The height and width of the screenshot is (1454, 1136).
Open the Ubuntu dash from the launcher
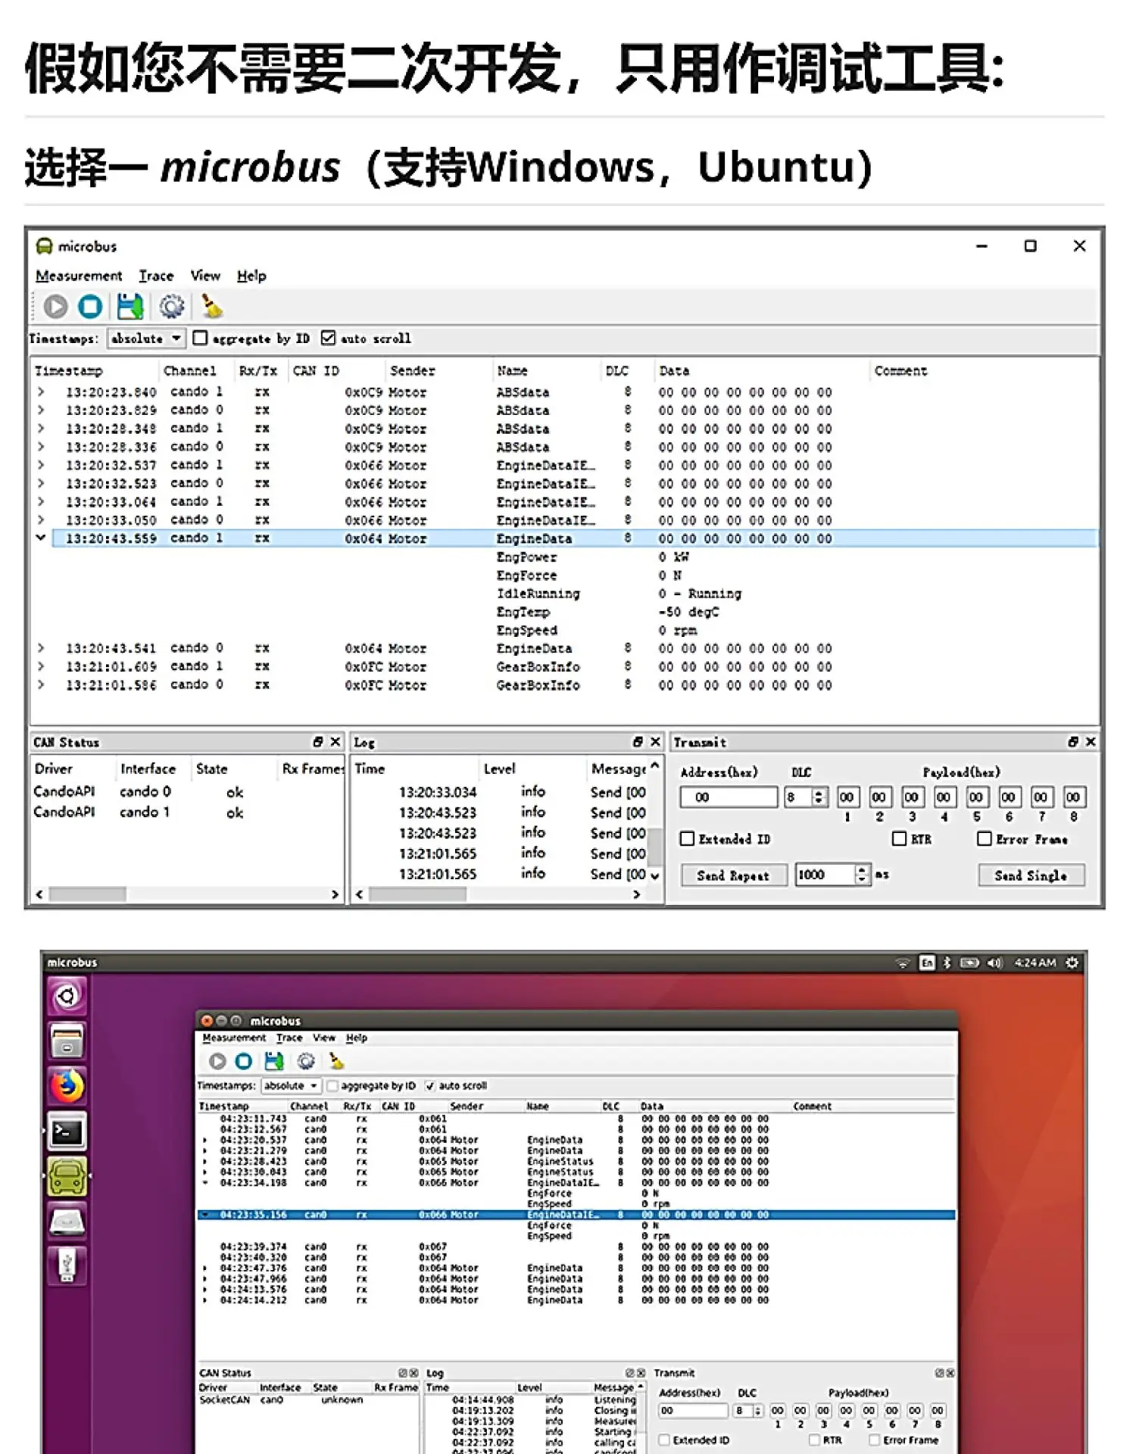pyautogui.click(x=67, y=996)
